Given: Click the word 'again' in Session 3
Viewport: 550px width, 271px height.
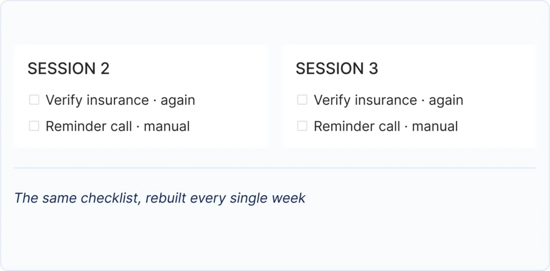Looking at the screenshot, I should click(446, 101).
